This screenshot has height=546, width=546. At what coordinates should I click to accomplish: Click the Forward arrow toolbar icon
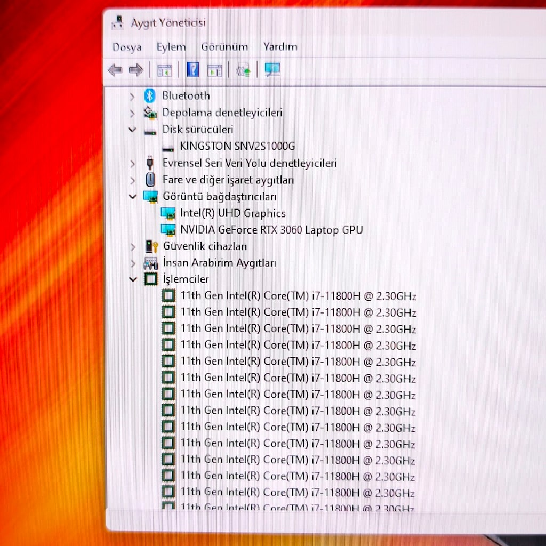pos(136,70)
